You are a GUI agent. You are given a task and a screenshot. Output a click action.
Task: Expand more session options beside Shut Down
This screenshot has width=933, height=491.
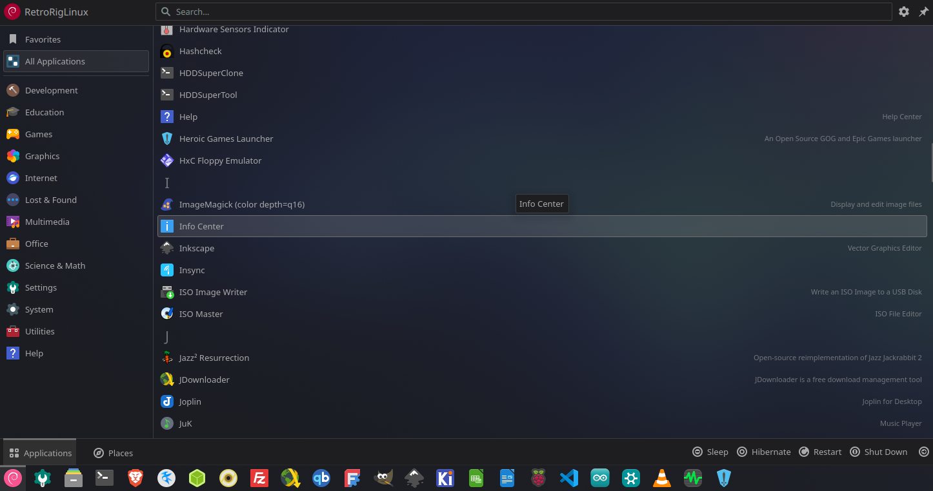click(x=923, y=452)
